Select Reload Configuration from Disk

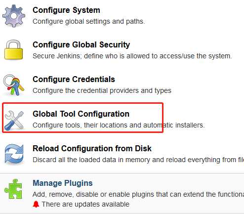[92, 149]
